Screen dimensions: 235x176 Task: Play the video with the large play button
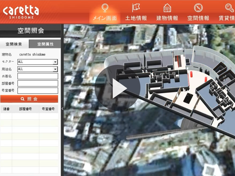[x=117, y=88]
